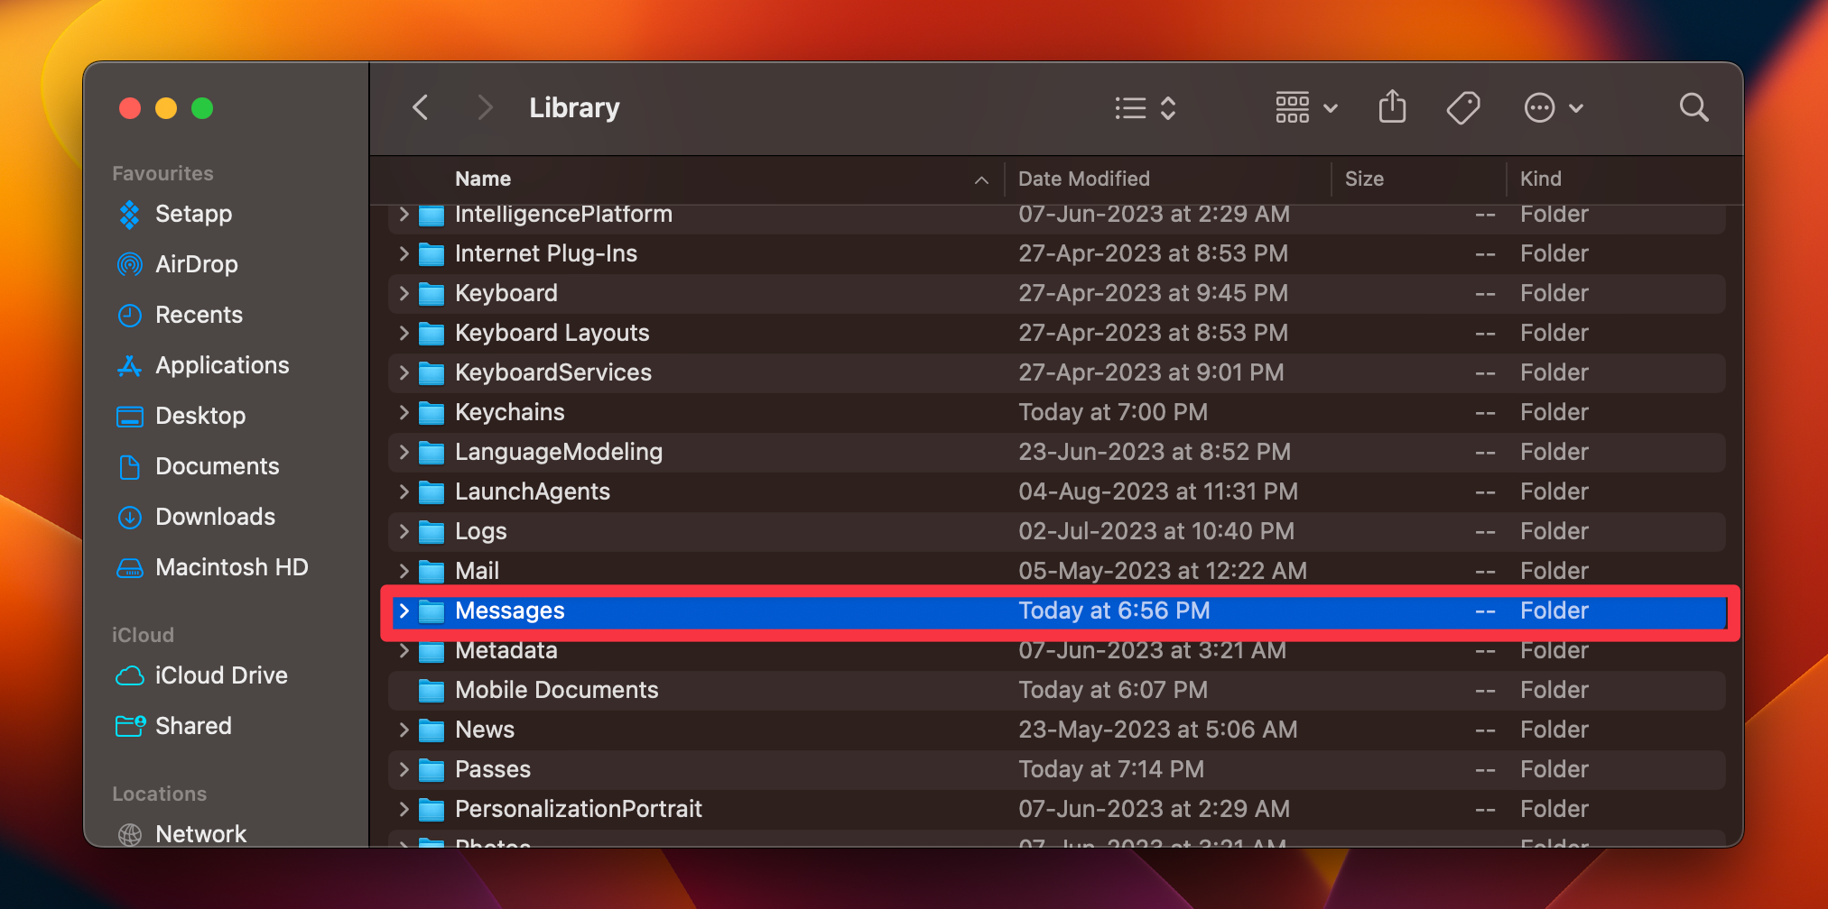
Task: Select the Mobile Documents folder icon
Action: (431, 691)
